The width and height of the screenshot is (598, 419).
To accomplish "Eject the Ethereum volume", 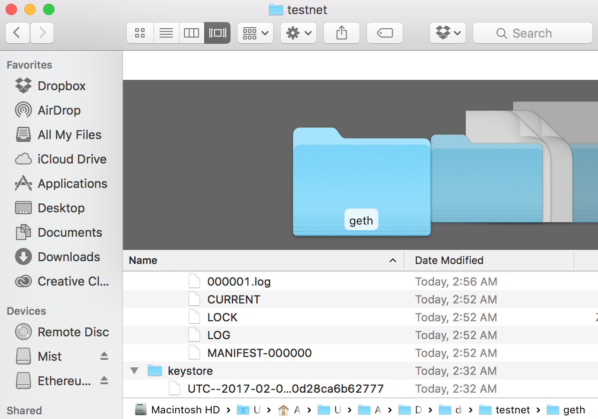I will pos(104,380).
